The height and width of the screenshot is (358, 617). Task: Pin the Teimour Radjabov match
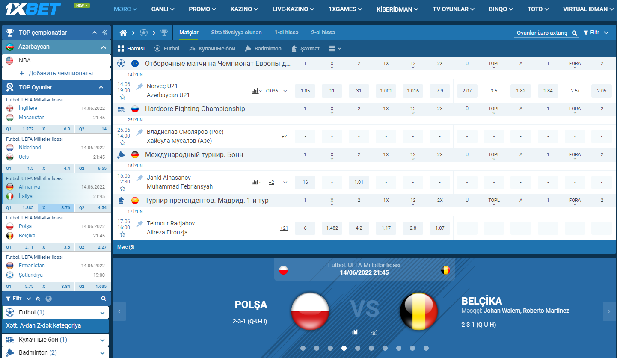140,224
